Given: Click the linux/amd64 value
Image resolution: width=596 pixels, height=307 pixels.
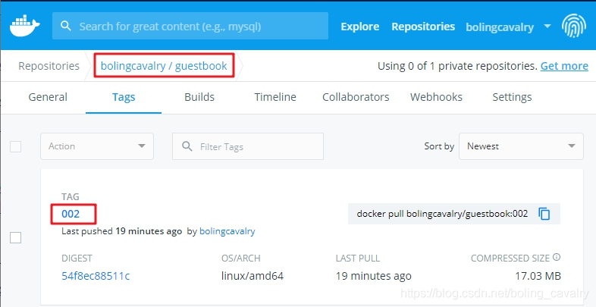Looking at the screenshot, I should pyautogui.click(x=253, y=275).
